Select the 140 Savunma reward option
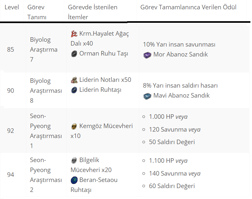Image resolution: width=252 pixels, height=199 pixels. click(x=175, y=174)
